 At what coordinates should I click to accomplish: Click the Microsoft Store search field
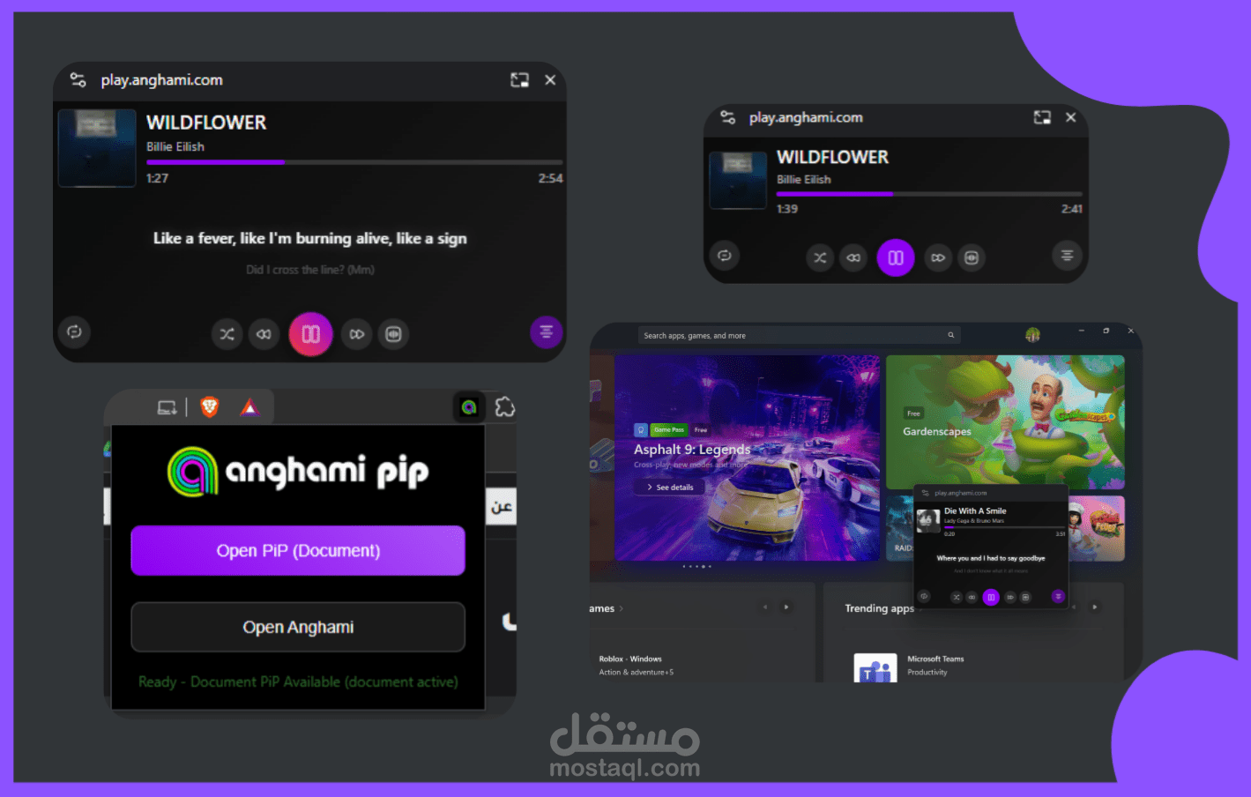tap(793, 335)
